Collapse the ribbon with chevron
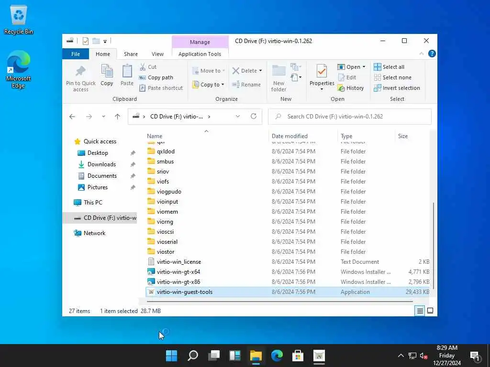 tap(421, 54)
